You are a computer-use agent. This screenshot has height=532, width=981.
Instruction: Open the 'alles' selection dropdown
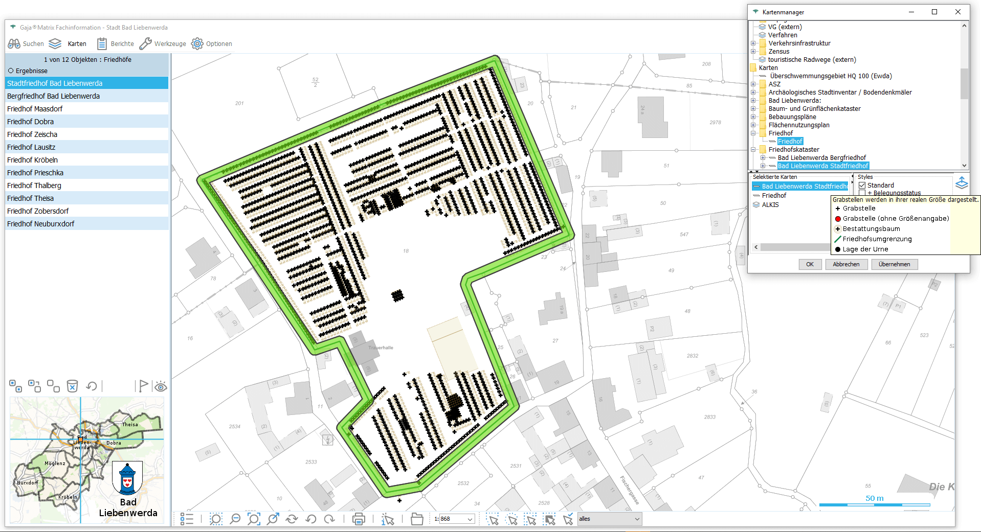[x=637, y=519]
